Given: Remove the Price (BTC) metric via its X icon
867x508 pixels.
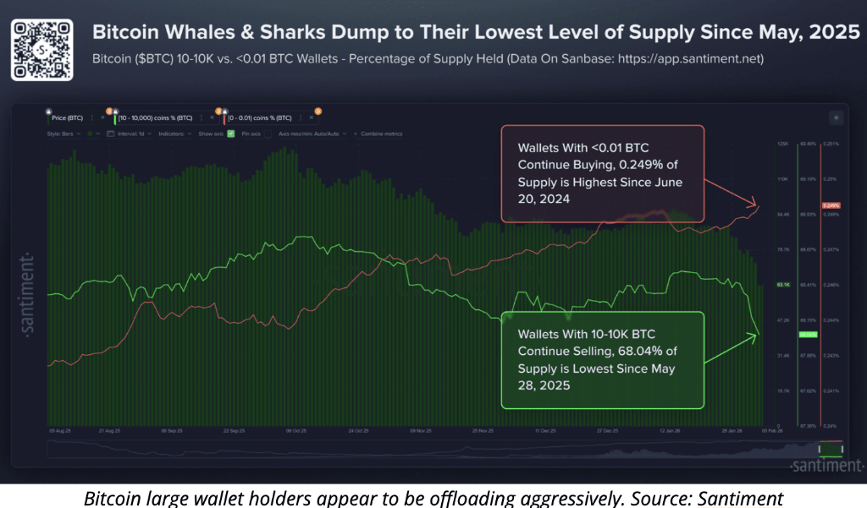Looking at the screenshot, I should tap(101, 117).
